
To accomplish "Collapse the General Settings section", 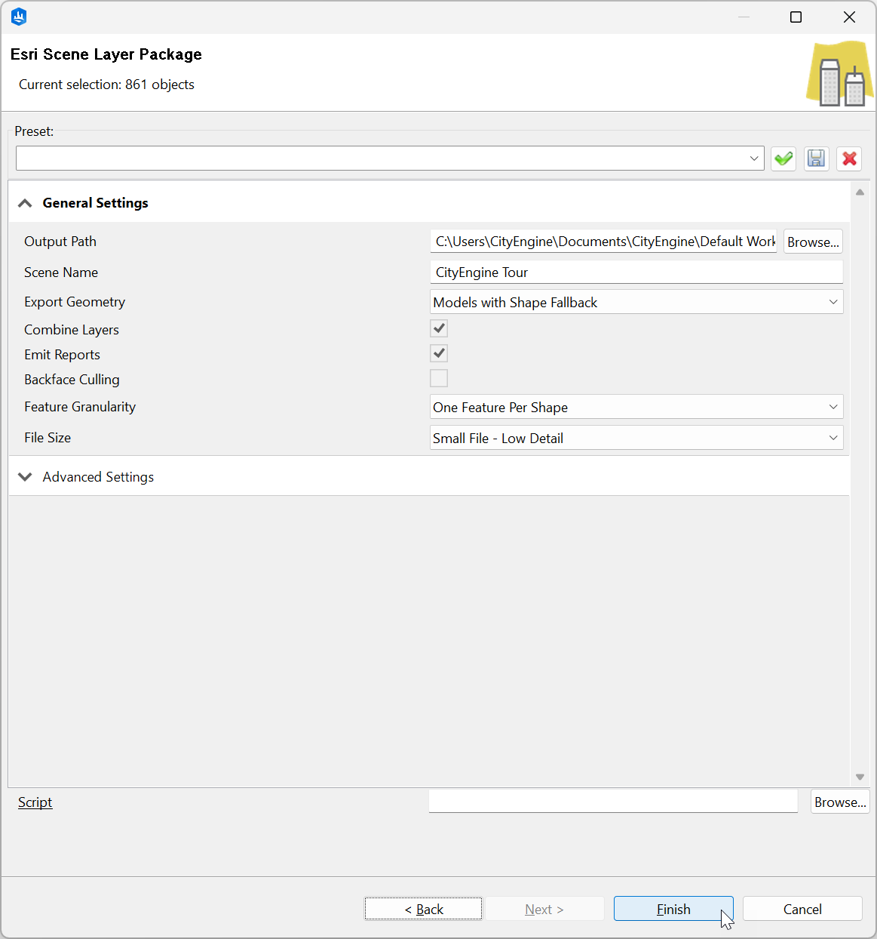I will pyautogui.click(x=26, y=203).
